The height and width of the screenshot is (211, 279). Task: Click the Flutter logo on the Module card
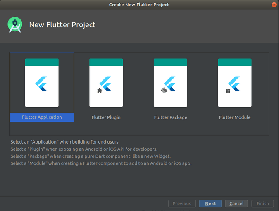click(x=235, y=83)
